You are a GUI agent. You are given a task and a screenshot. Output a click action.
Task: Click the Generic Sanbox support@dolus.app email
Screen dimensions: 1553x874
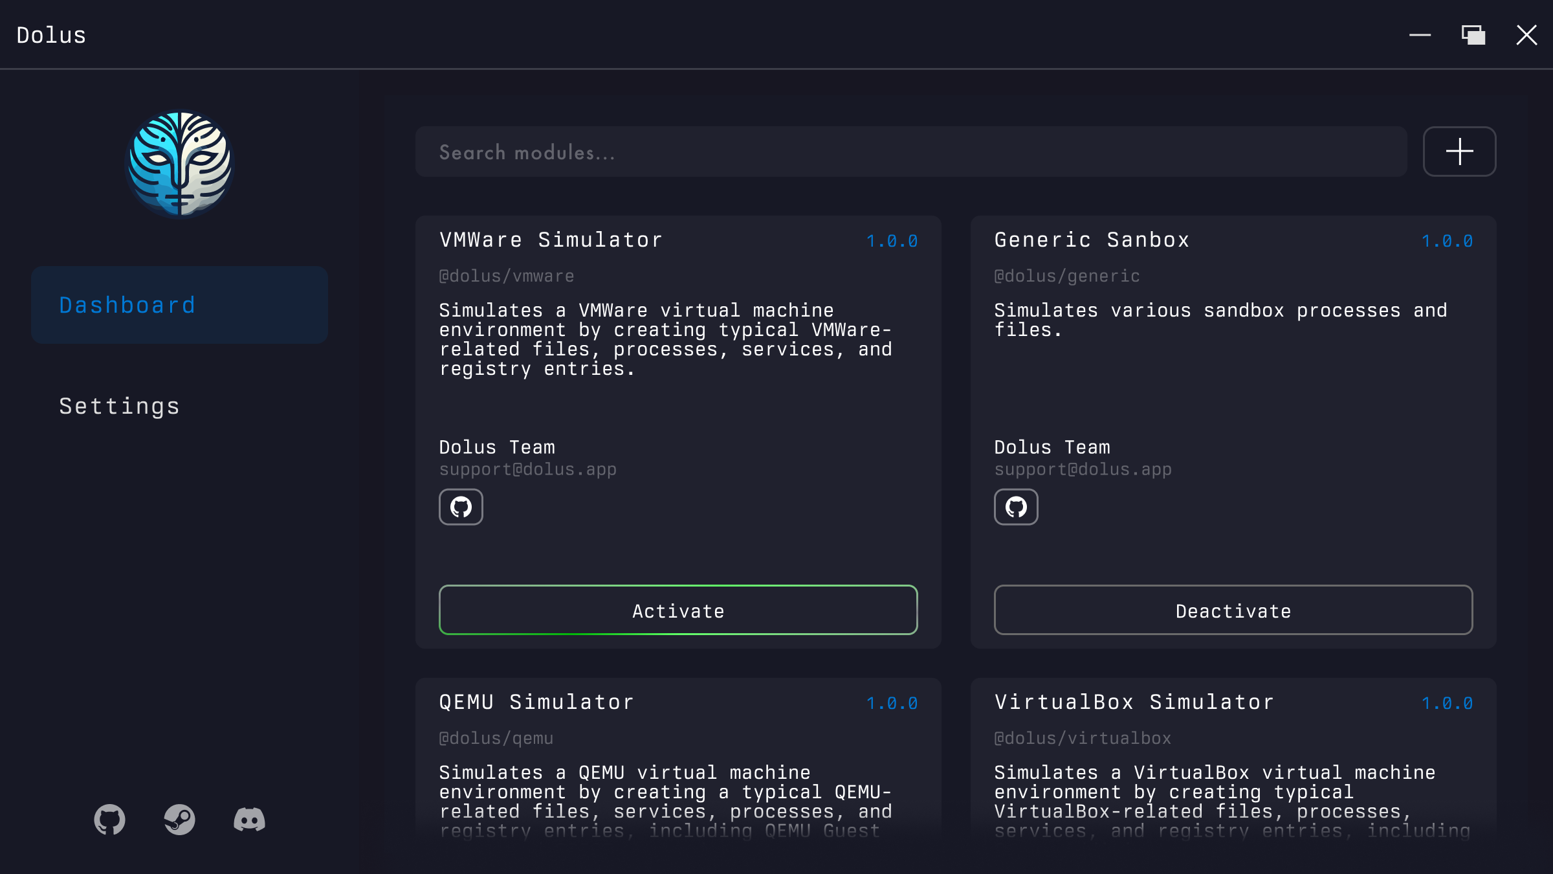pyautogui.click(x=1083, y=469)
